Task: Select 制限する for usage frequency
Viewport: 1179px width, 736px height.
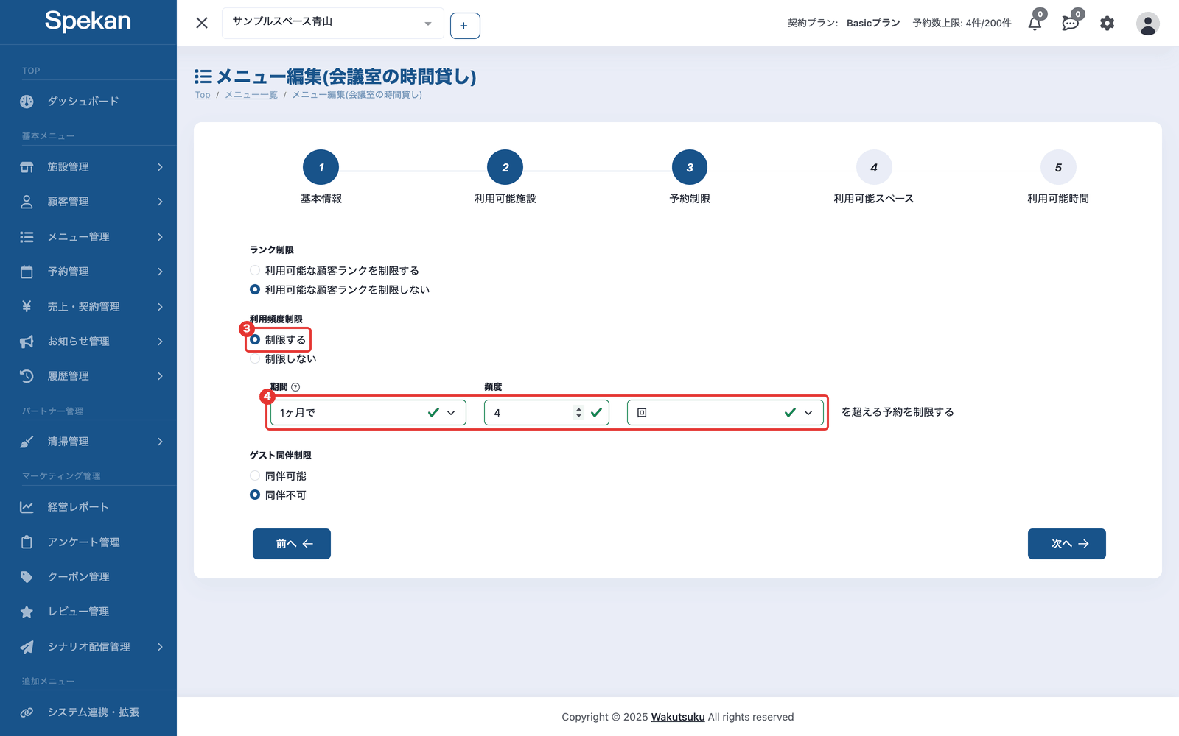Action: (255, 340)
